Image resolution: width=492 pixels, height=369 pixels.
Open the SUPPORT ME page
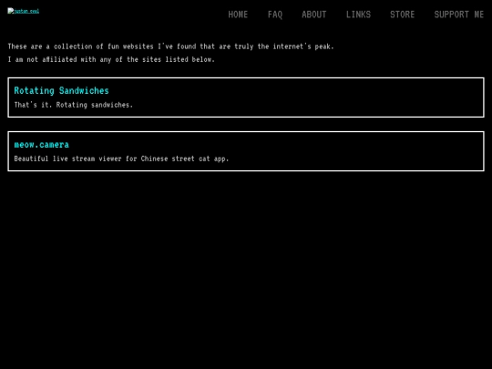pyautogui.click(x=458, y=15)
